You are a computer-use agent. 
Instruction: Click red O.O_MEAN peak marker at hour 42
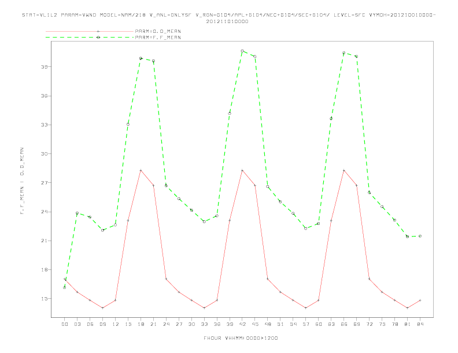pyautogui.click(x=242, y=170)
